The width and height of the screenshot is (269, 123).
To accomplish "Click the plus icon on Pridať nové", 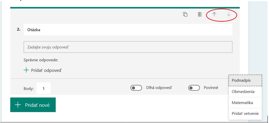I will pos(18,105).
